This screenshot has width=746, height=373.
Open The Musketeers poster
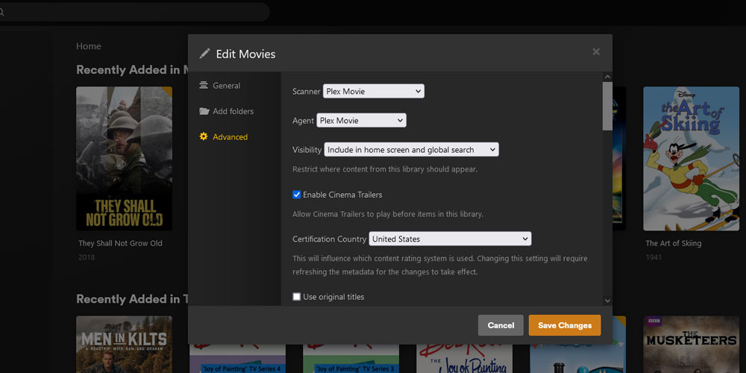tap(692, 345)
